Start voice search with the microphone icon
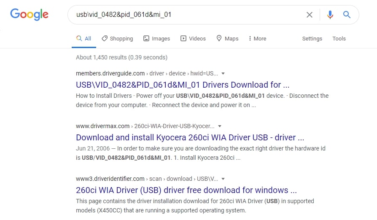Screen dimensions: 377x220 pyautogui.click(x=330, y=15)
